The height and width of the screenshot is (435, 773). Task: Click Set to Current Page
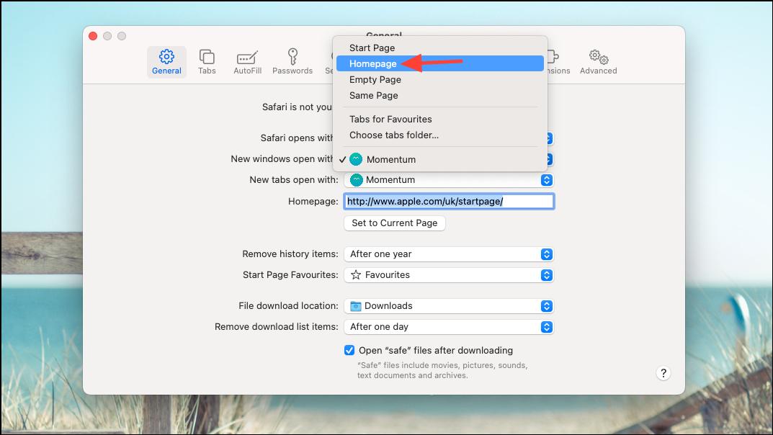(394, 223)
